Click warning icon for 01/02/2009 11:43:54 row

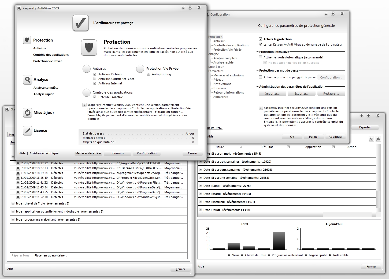18,187
